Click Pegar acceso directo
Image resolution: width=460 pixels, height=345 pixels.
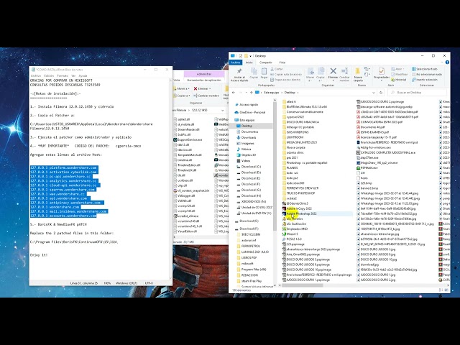point(285,80)
